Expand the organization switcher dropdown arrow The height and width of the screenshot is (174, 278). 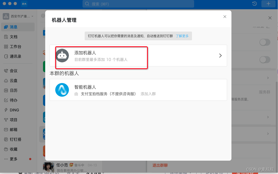(x=32, y=16)
